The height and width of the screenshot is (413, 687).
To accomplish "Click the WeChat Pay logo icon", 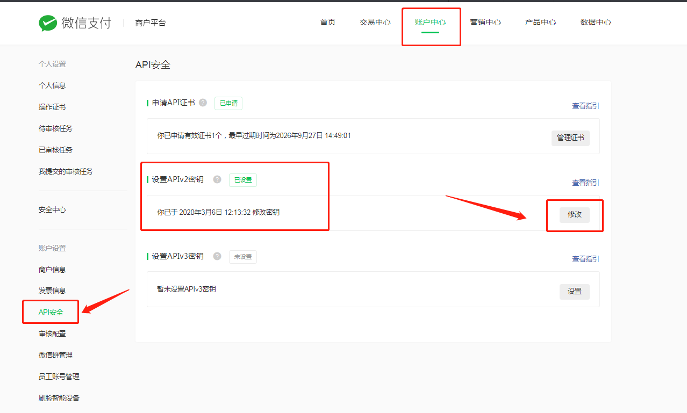I will (48, 23).
